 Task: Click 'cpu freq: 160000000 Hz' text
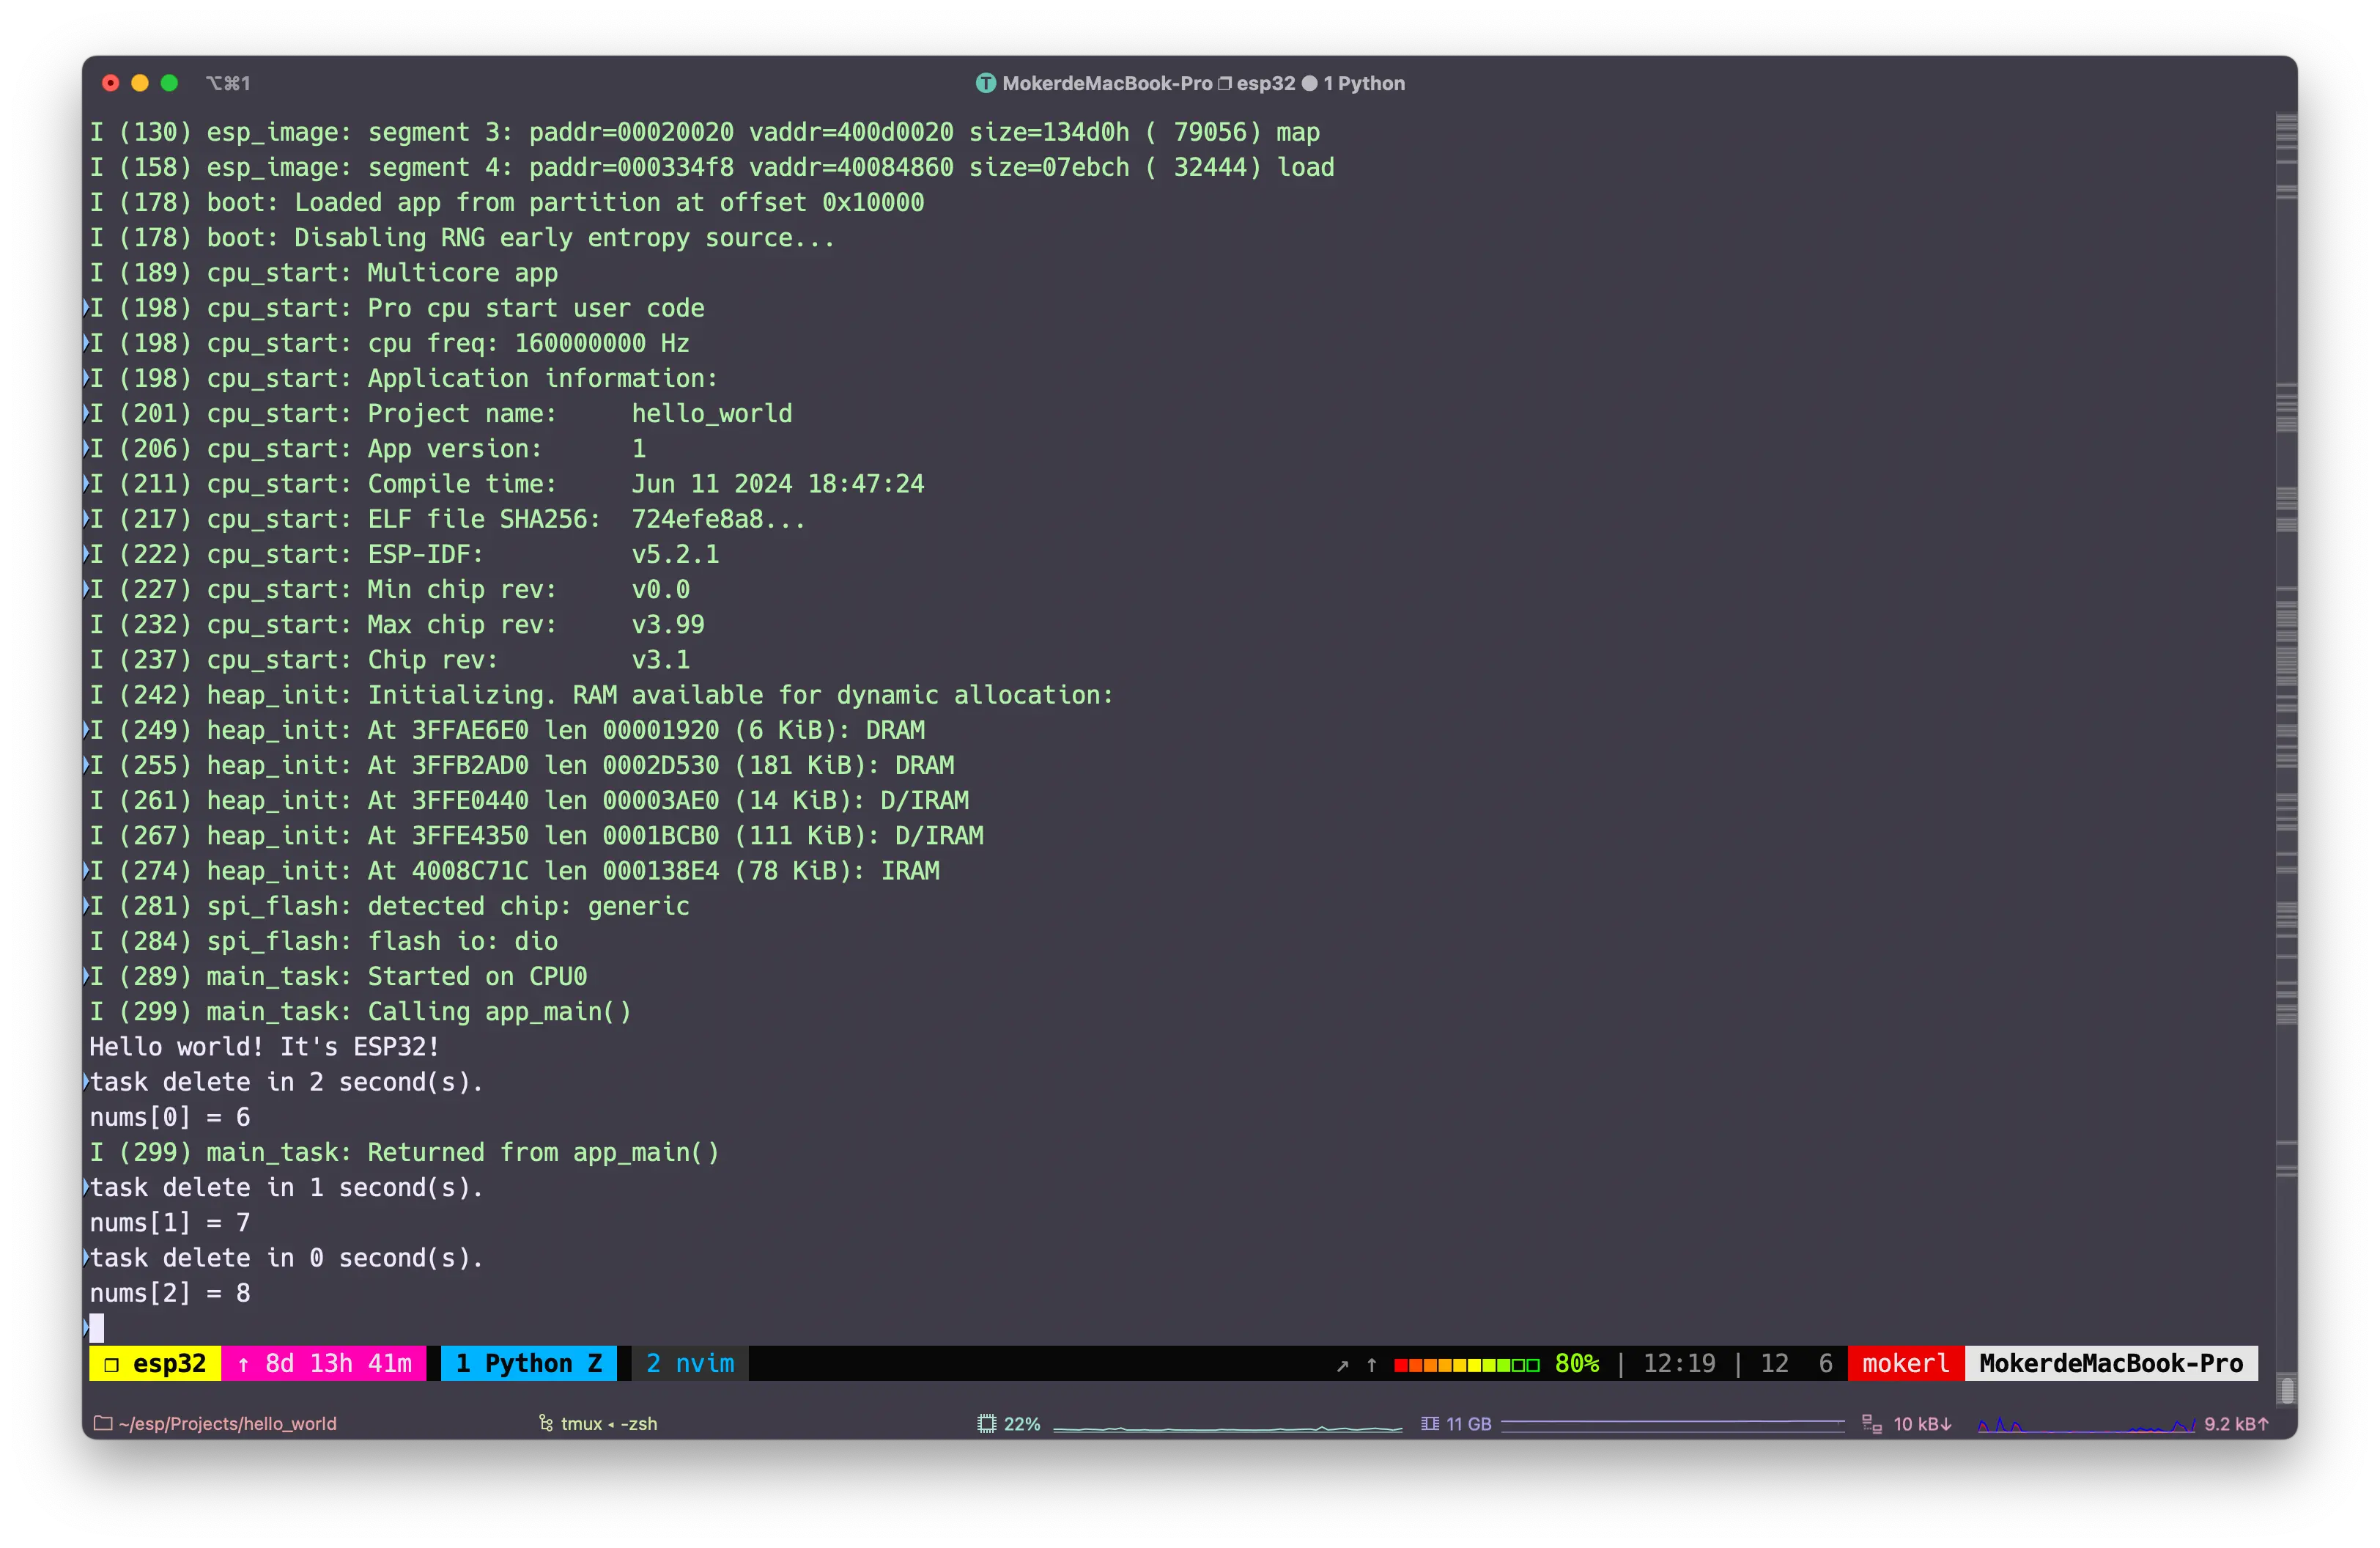[528, 343]
